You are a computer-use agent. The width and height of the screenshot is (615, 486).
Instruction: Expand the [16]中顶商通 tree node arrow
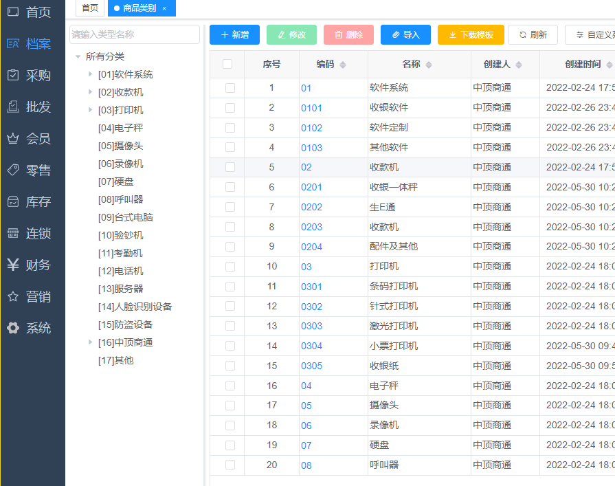click(90, 342)
